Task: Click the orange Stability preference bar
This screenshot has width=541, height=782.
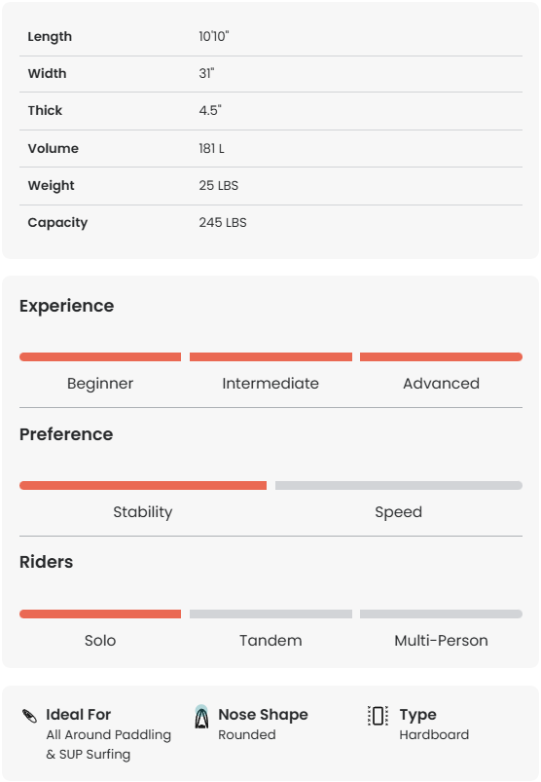Action: coord(143,485)
